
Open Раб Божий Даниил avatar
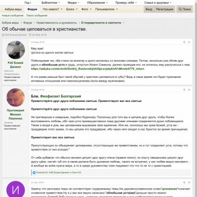16,50
